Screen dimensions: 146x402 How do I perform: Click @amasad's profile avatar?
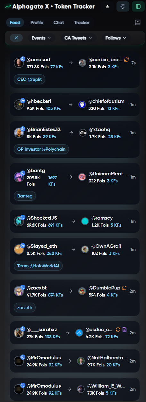tap(19, 63)
